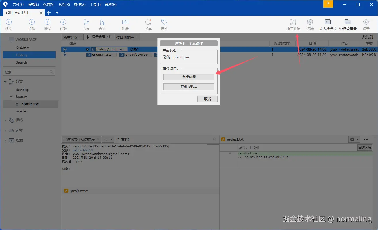Viewport: 378px width, 230px height.
Task: Select the develop branch
Action: (22, 90)
